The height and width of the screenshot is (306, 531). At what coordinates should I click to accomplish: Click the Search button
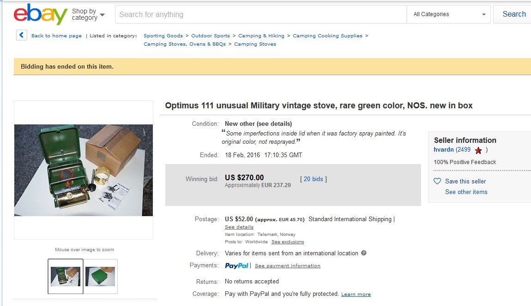[513, 14]
